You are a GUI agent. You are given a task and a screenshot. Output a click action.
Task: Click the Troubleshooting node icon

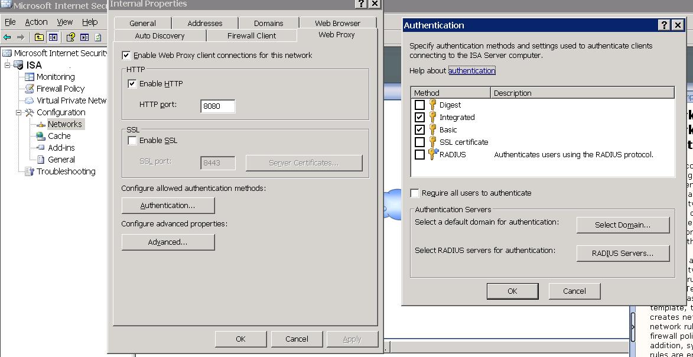tap(29, 171)
